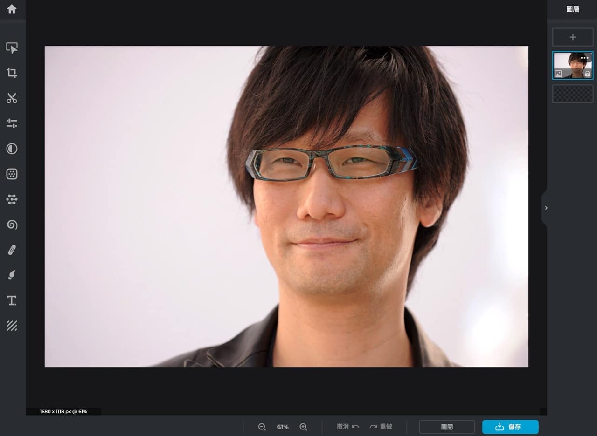Viewport: 597px width, 436px height.
Task: Click the image-type icon on layer thumbnail
Action: tap(558, 74)
